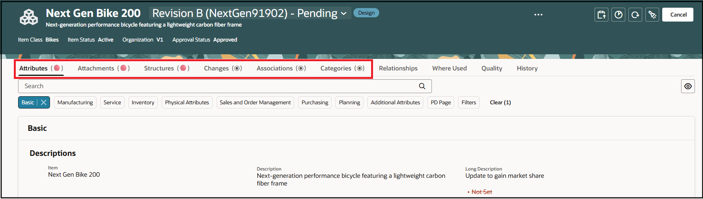Open the three-dot more actions menu
Image resolution: width=703 pixels, height=199 pixels.
538,15
